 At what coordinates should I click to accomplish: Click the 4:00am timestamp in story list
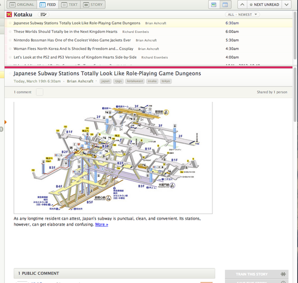(x=232, y=57)
